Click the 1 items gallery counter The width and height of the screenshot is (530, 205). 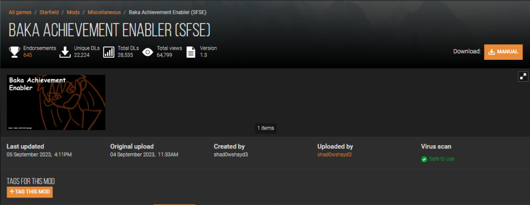[x=266, y=128]
